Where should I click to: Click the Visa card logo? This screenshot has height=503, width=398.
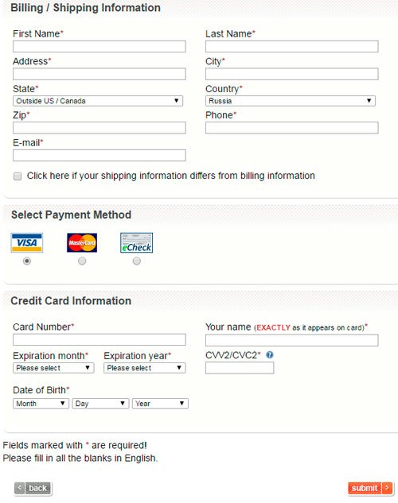tap(26, 243)
